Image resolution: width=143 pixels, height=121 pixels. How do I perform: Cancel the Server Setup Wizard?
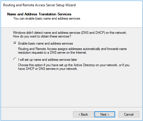tap(129, 114)
